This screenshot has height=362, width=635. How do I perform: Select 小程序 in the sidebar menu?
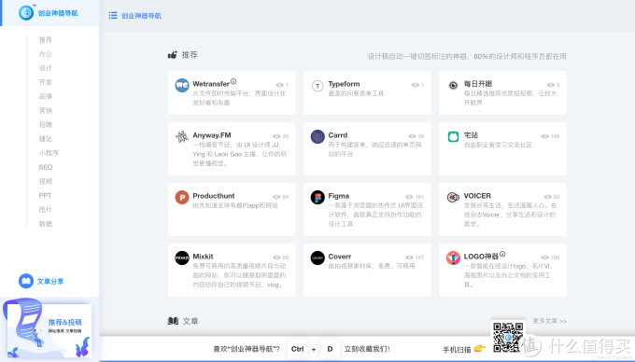(x=49, y=153)
